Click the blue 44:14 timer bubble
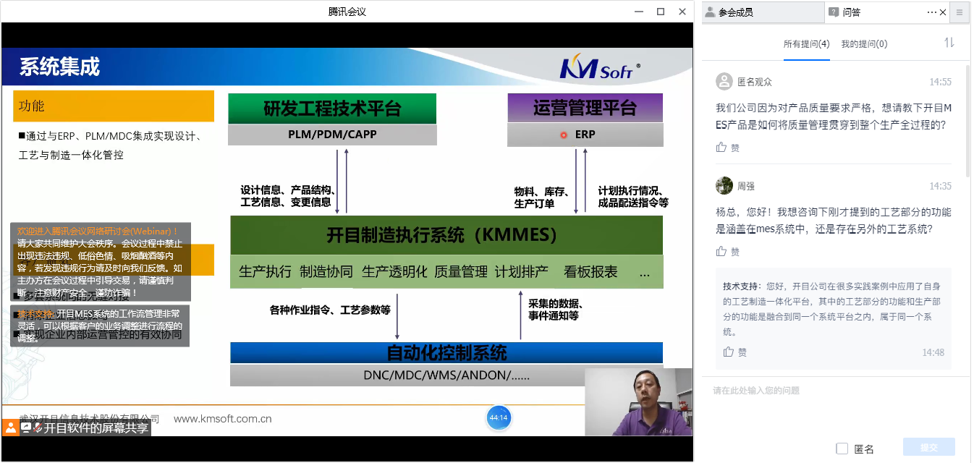The image size is (974, 463). coord(499,418)
